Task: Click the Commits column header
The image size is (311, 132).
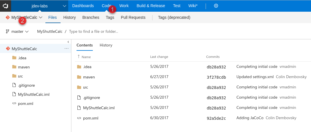Action: [213, 57]
